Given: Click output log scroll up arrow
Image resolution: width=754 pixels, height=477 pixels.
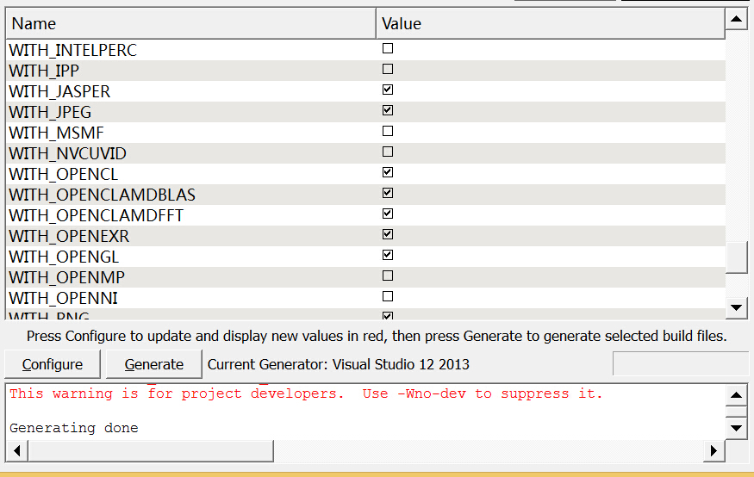Looking at the screenshot, I should pos(736,395).
